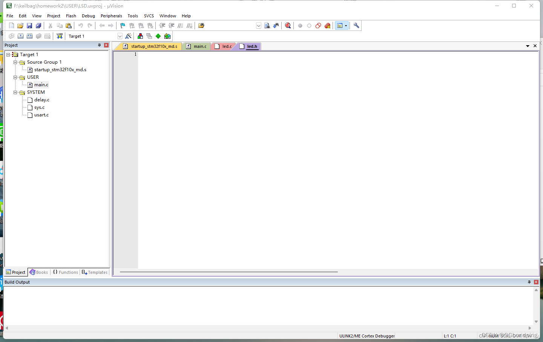This screenshot has height=342, width=543.
Task: Comment selection icon
Action: (x=180, y=26)
